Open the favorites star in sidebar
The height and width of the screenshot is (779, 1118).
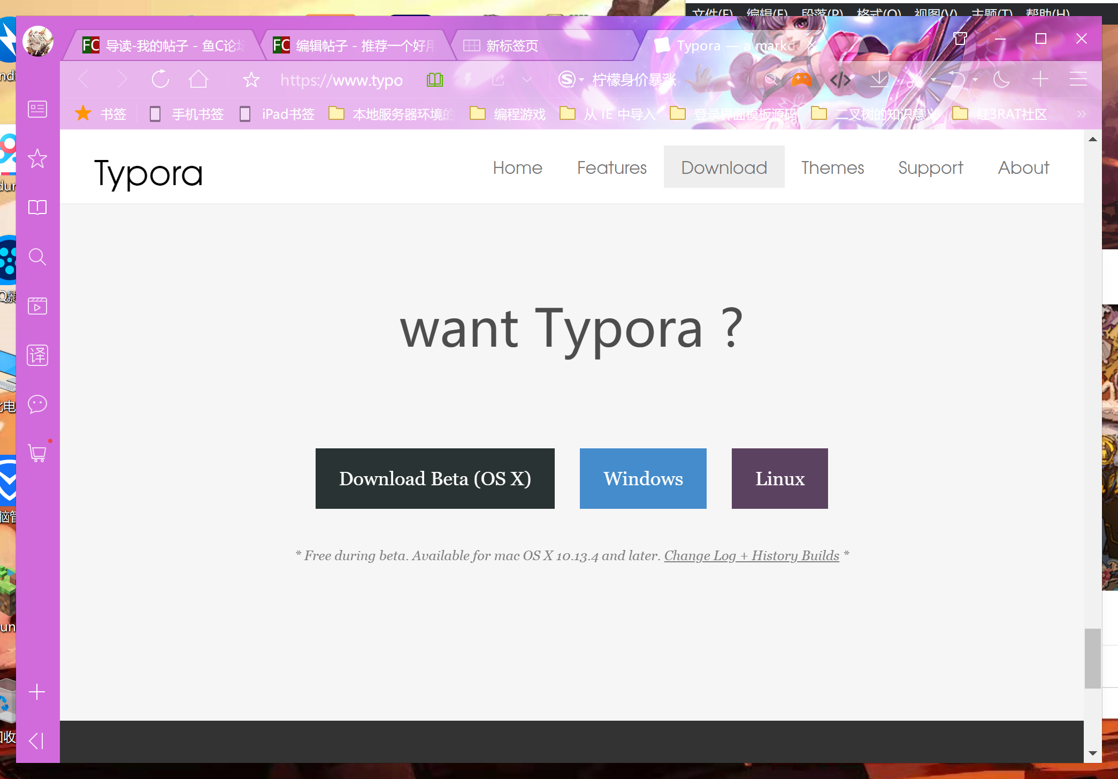click(37, 158)
